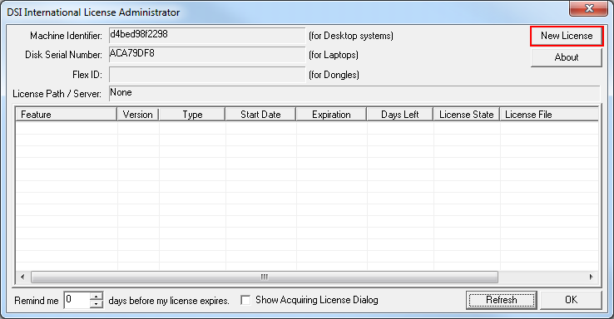The width and height of the screenshot is (614, 319).
Task: Sort by the Version column header
Action: 138,115
